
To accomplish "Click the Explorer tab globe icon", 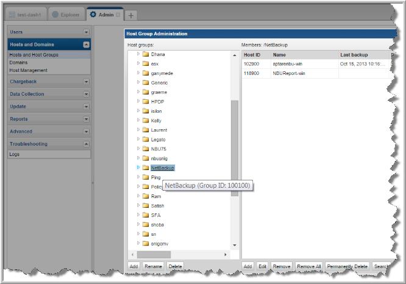I will click(54, 14).
